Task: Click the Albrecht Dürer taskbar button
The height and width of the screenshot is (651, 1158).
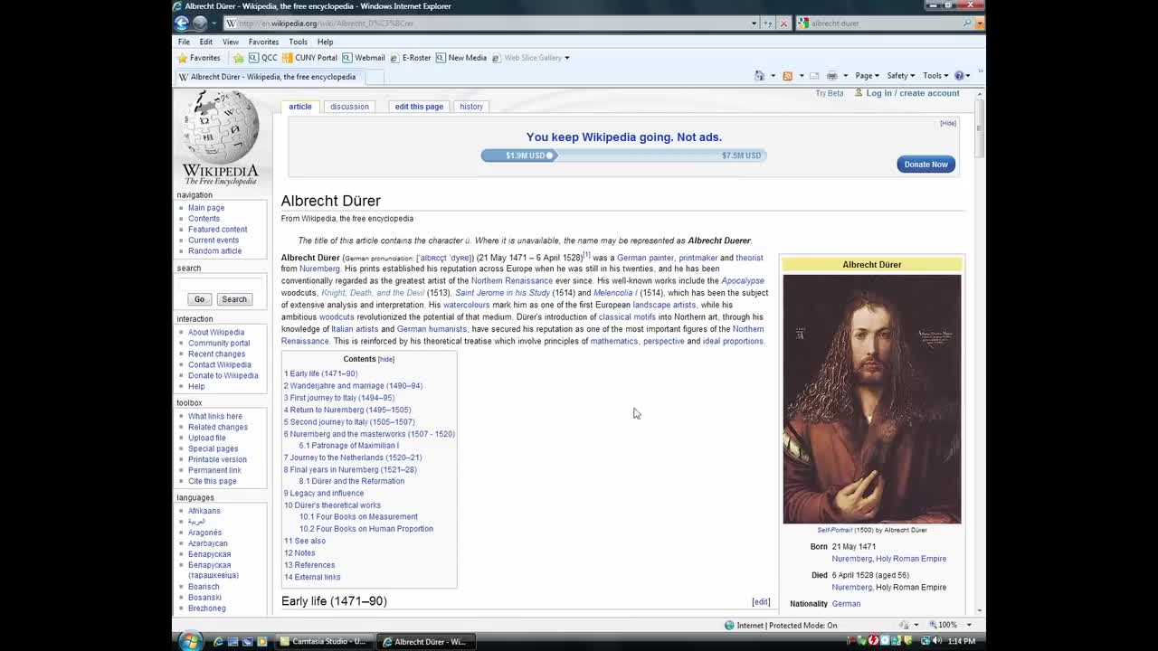Action: [424, 642]
